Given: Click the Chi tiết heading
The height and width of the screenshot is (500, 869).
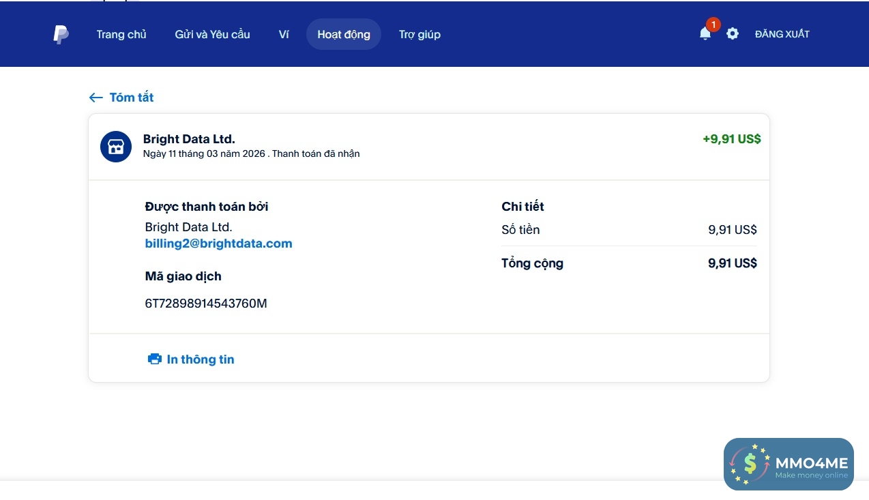Looking at the screenshot, I should click(x=522, y=207).
